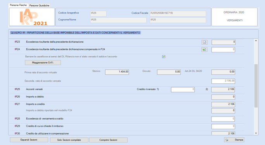Click the import icon beside IR24 row
The width and height of the screenshot is (265, 145).
(x=204, y=50)
